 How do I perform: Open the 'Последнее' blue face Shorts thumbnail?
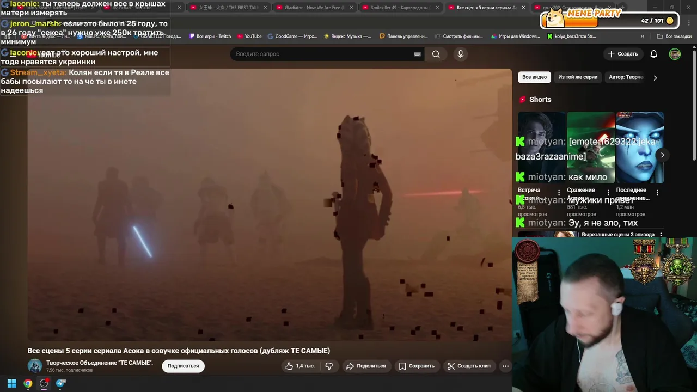(640, 148)
